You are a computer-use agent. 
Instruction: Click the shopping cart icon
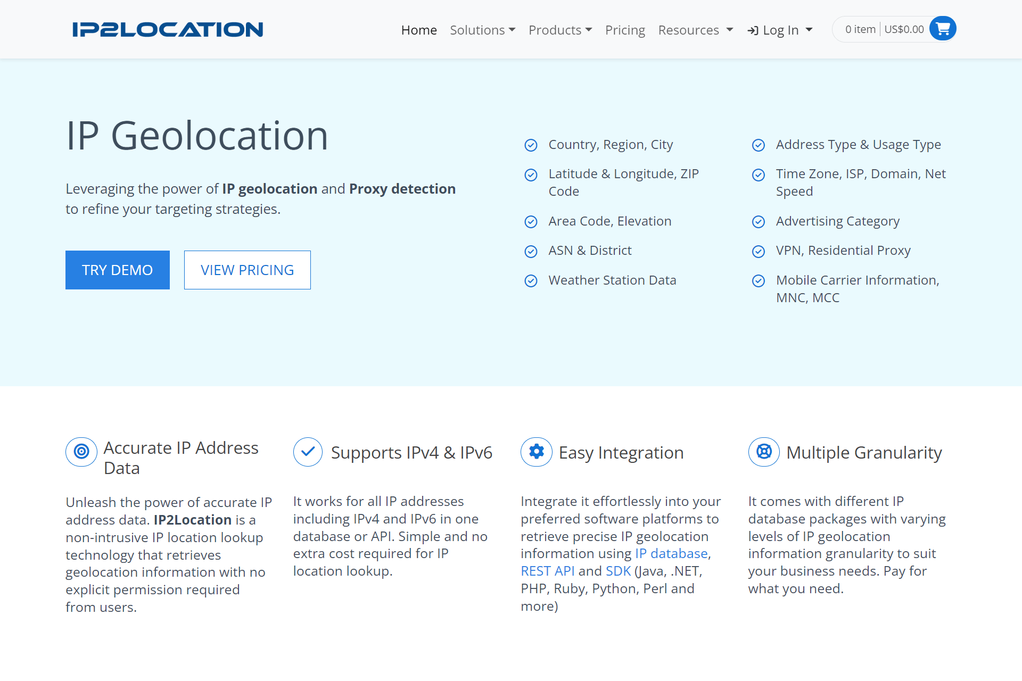click(x=943, y=28)
